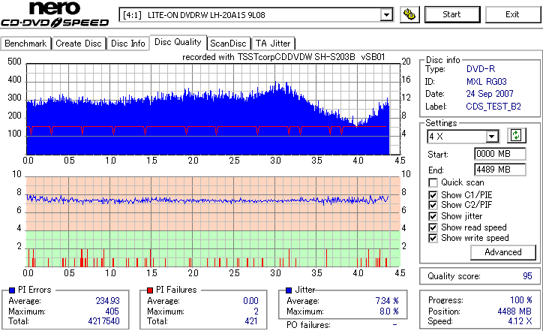Screen dimensions: 543x331
Task: Open the drive options icon beside Start
Action: (x=409, y=14)
